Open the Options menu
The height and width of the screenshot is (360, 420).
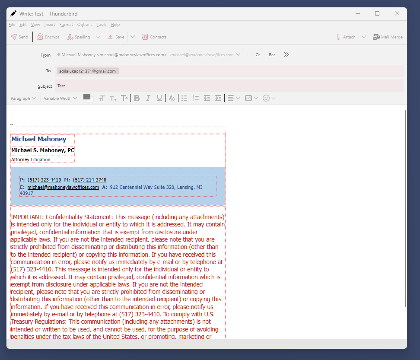(85, 24)
